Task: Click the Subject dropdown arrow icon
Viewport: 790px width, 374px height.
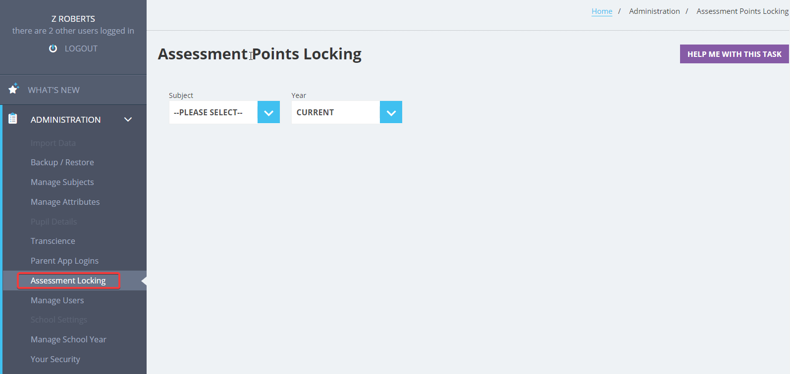Action: 268,112
